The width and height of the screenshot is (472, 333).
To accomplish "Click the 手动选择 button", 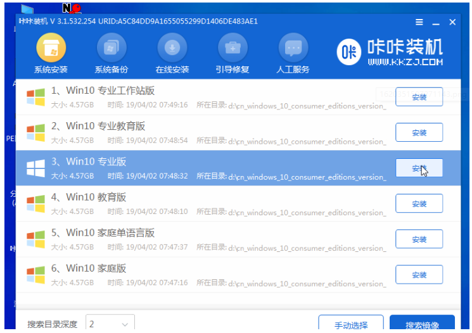I will tap(350, 324).
